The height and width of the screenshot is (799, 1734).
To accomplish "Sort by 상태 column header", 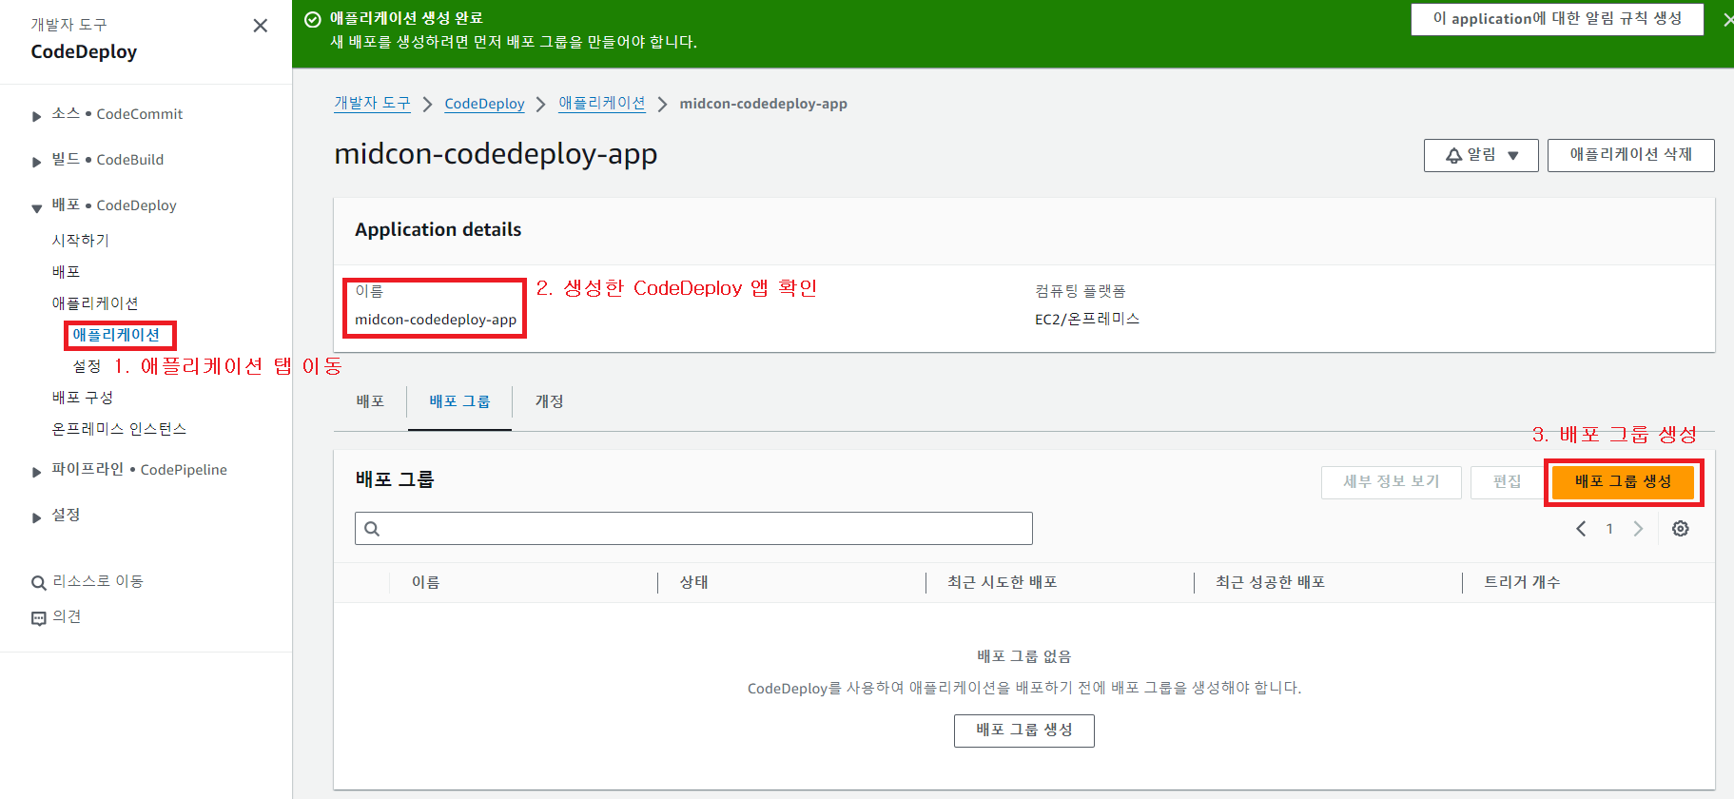I will click(693, 583).
